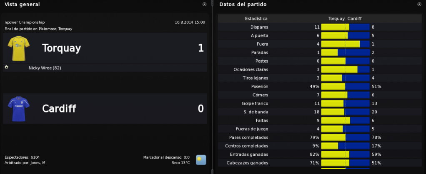This screenshot has width=426, height=174.
Task: Click the Estadística column header
Action: pyautogui.click(x=256, y=19)
